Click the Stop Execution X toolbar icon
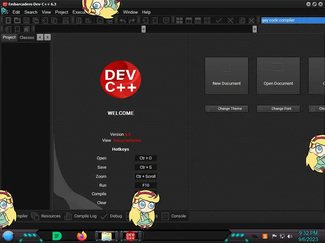325x243 pixels. click(x=230, y=20)
